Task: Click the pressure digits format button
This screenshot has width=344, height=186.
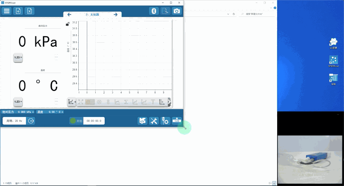Action: tap(18, 58)
